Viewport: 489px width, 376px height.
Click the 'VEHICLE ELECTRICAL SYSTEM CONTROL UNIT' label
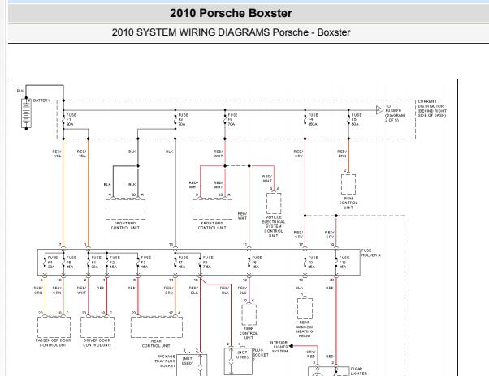tap(273, 226)
